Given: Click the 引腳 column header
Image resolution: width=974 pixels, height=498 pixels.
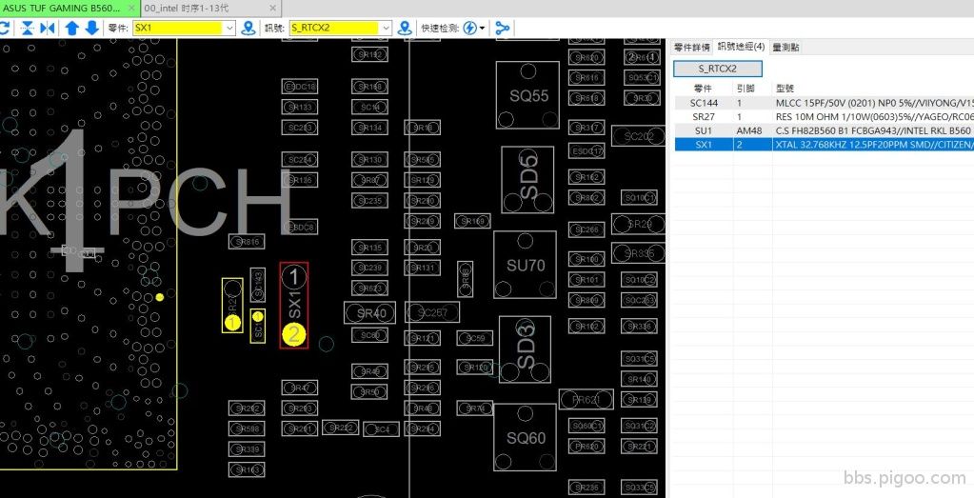Looking at the screenshot, I should pos(745,89).
